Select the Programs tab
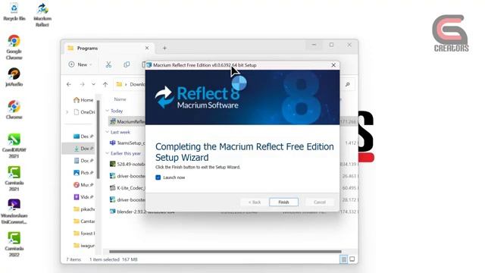This screenshot has height=273, width=485. pos(108,48)
